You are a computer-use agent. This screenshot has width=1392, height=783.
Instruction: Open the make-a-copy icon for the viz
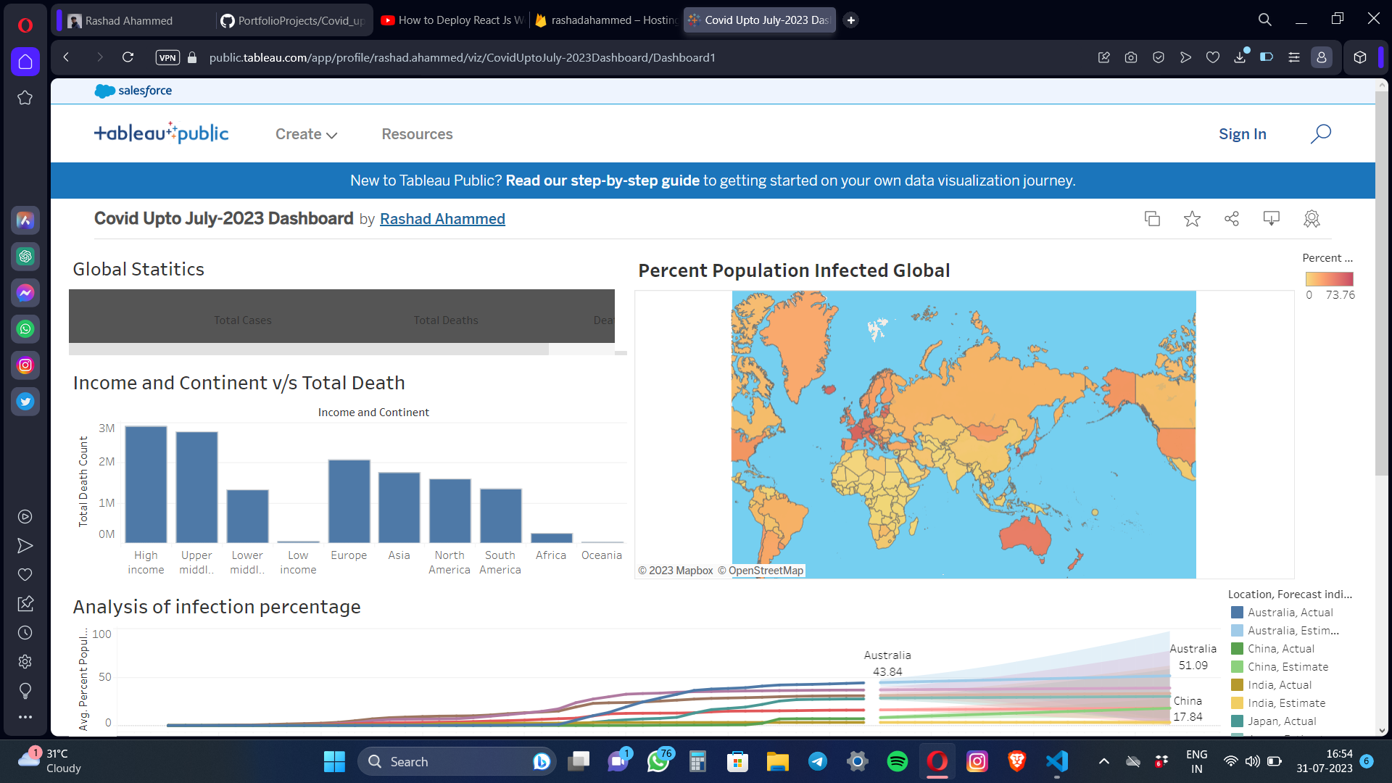tap(1152, 218)
